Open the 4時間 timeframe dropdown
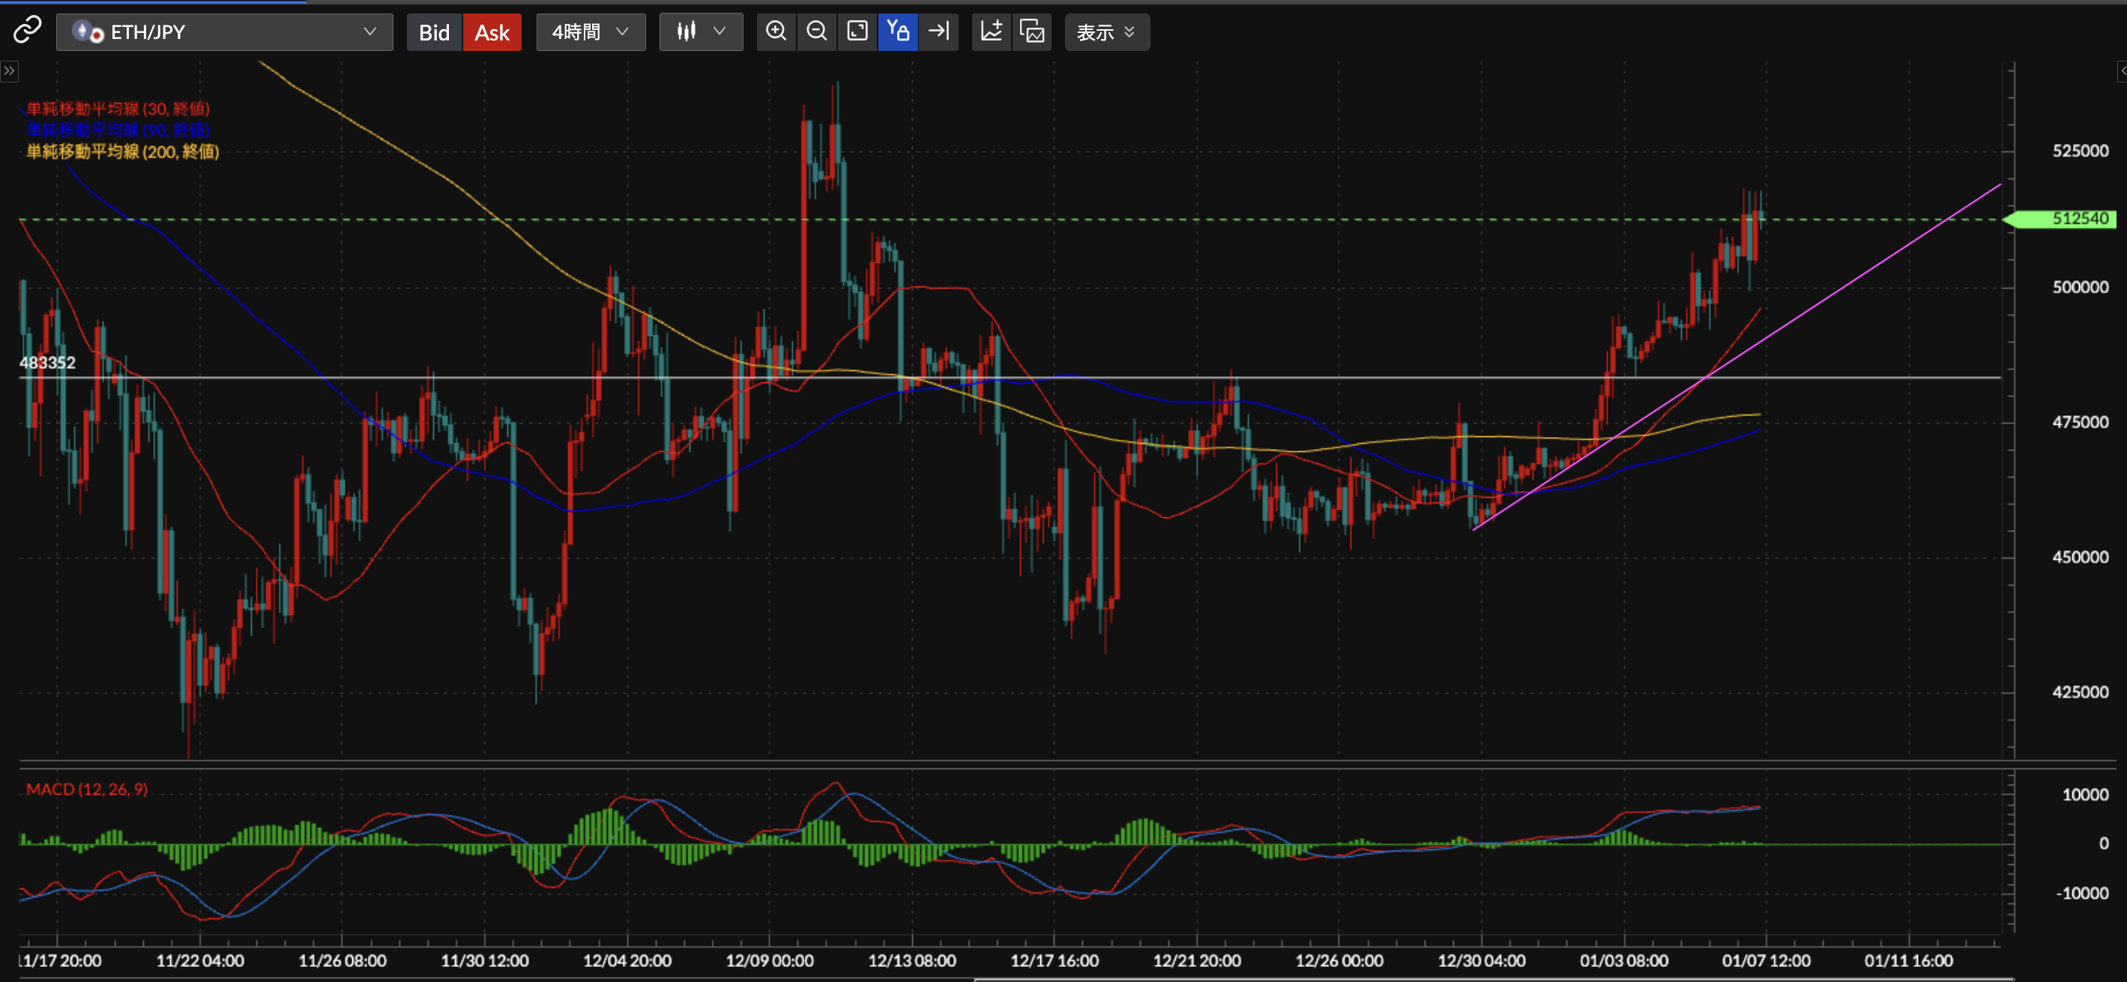 pyautogui.click(x=591, y=32)
